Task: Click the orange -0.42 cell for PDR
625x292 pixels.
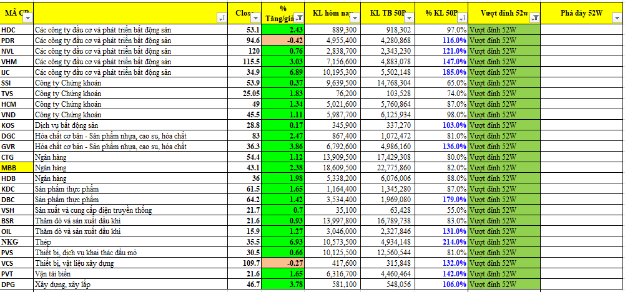Action: click(x=284, y=41)
